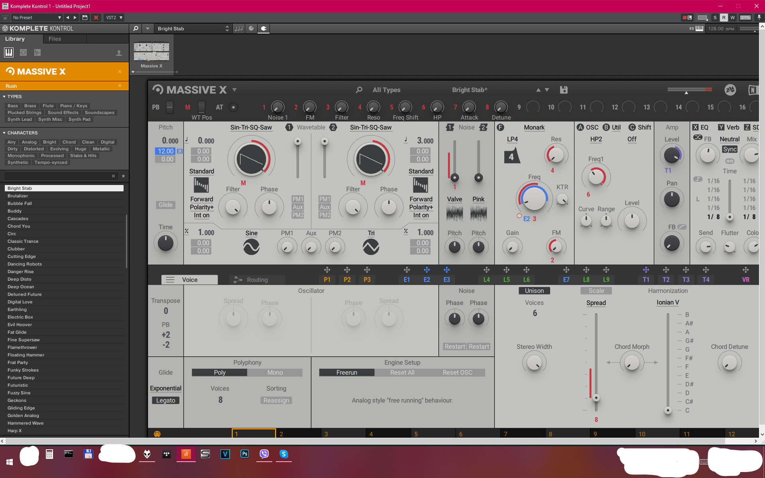Click the Reset OSC button

(x=457, y=372)
